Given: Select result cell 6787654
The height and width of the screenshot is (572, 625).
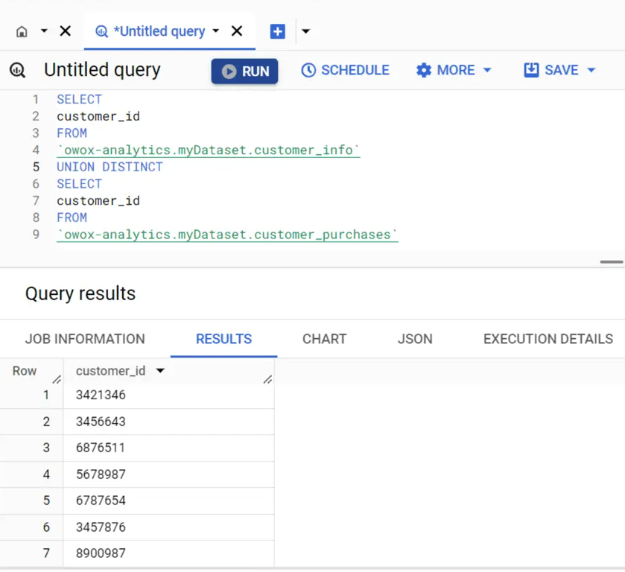Looking at the screenshot, I should coord(168,500).
